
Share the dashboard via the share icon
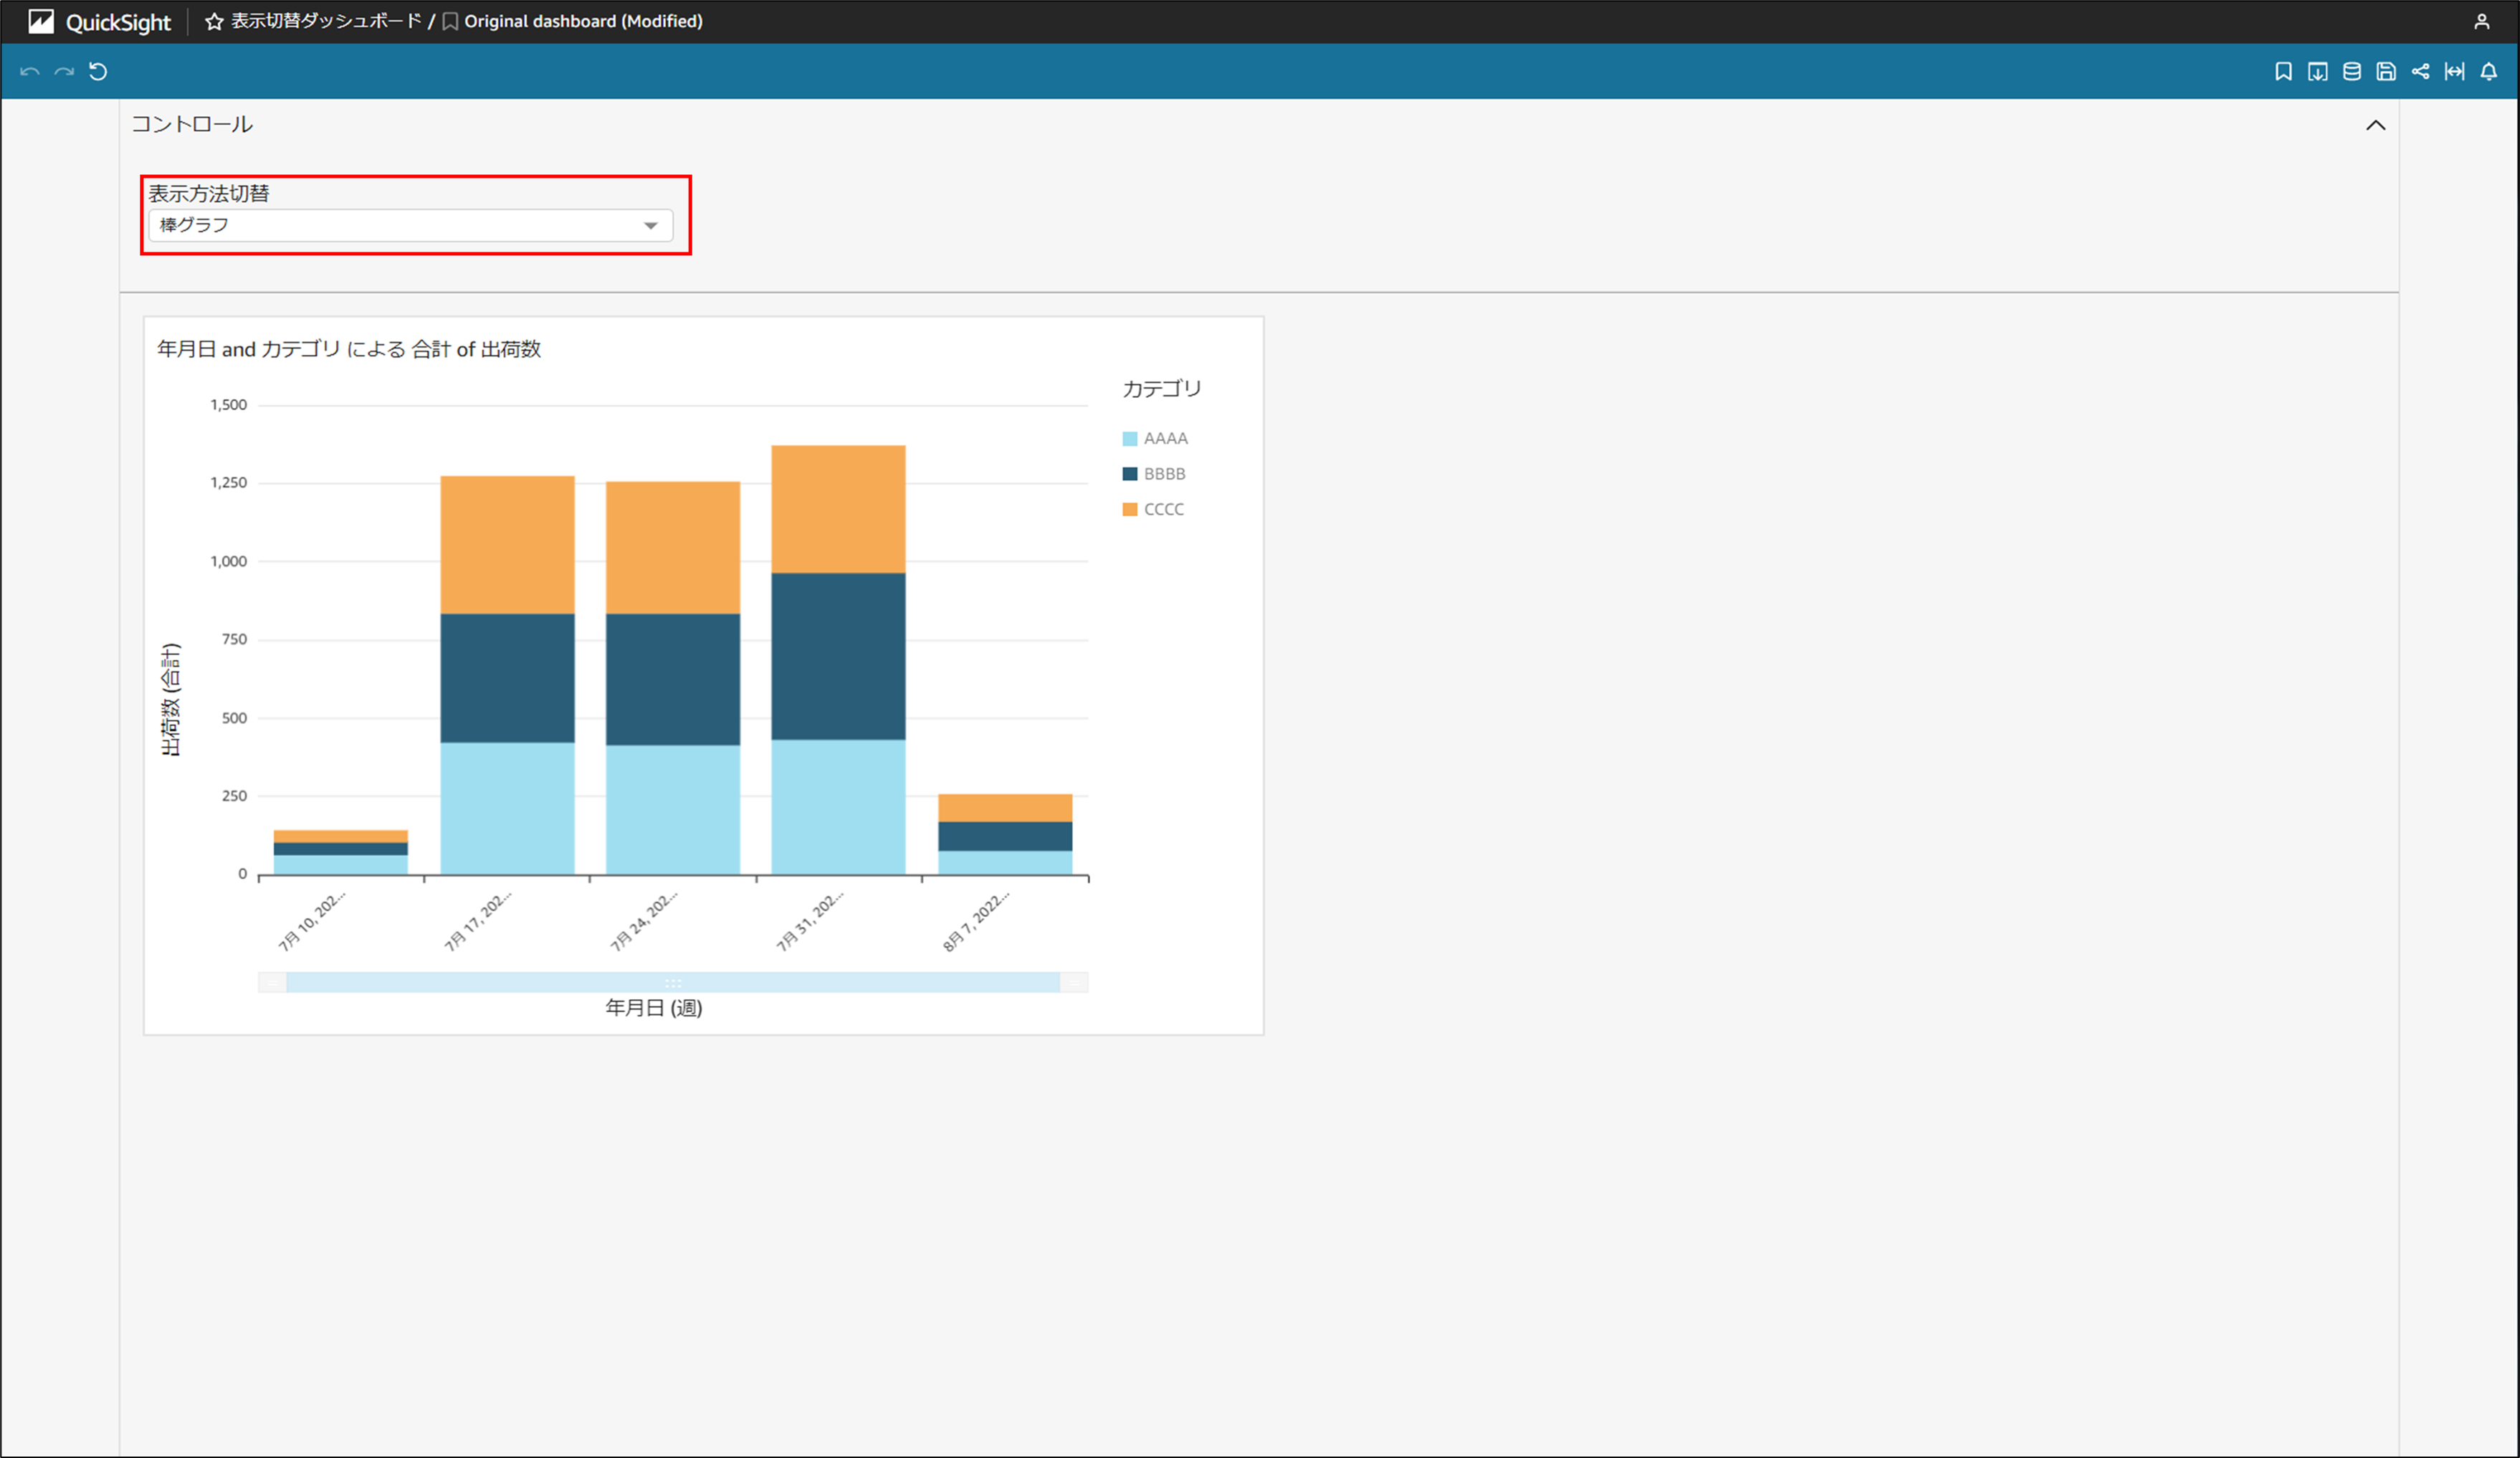pyautogui.click(x=2420, y=71)
